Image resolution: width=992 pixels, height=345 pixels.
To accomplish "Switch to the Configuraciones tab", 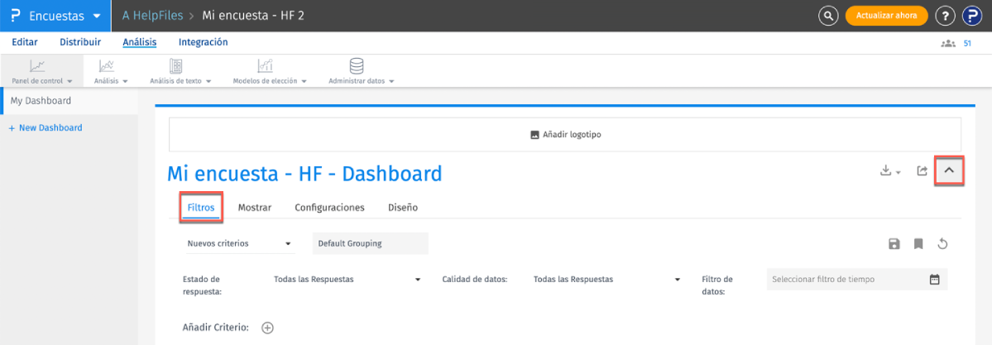I will pos(329,207).
